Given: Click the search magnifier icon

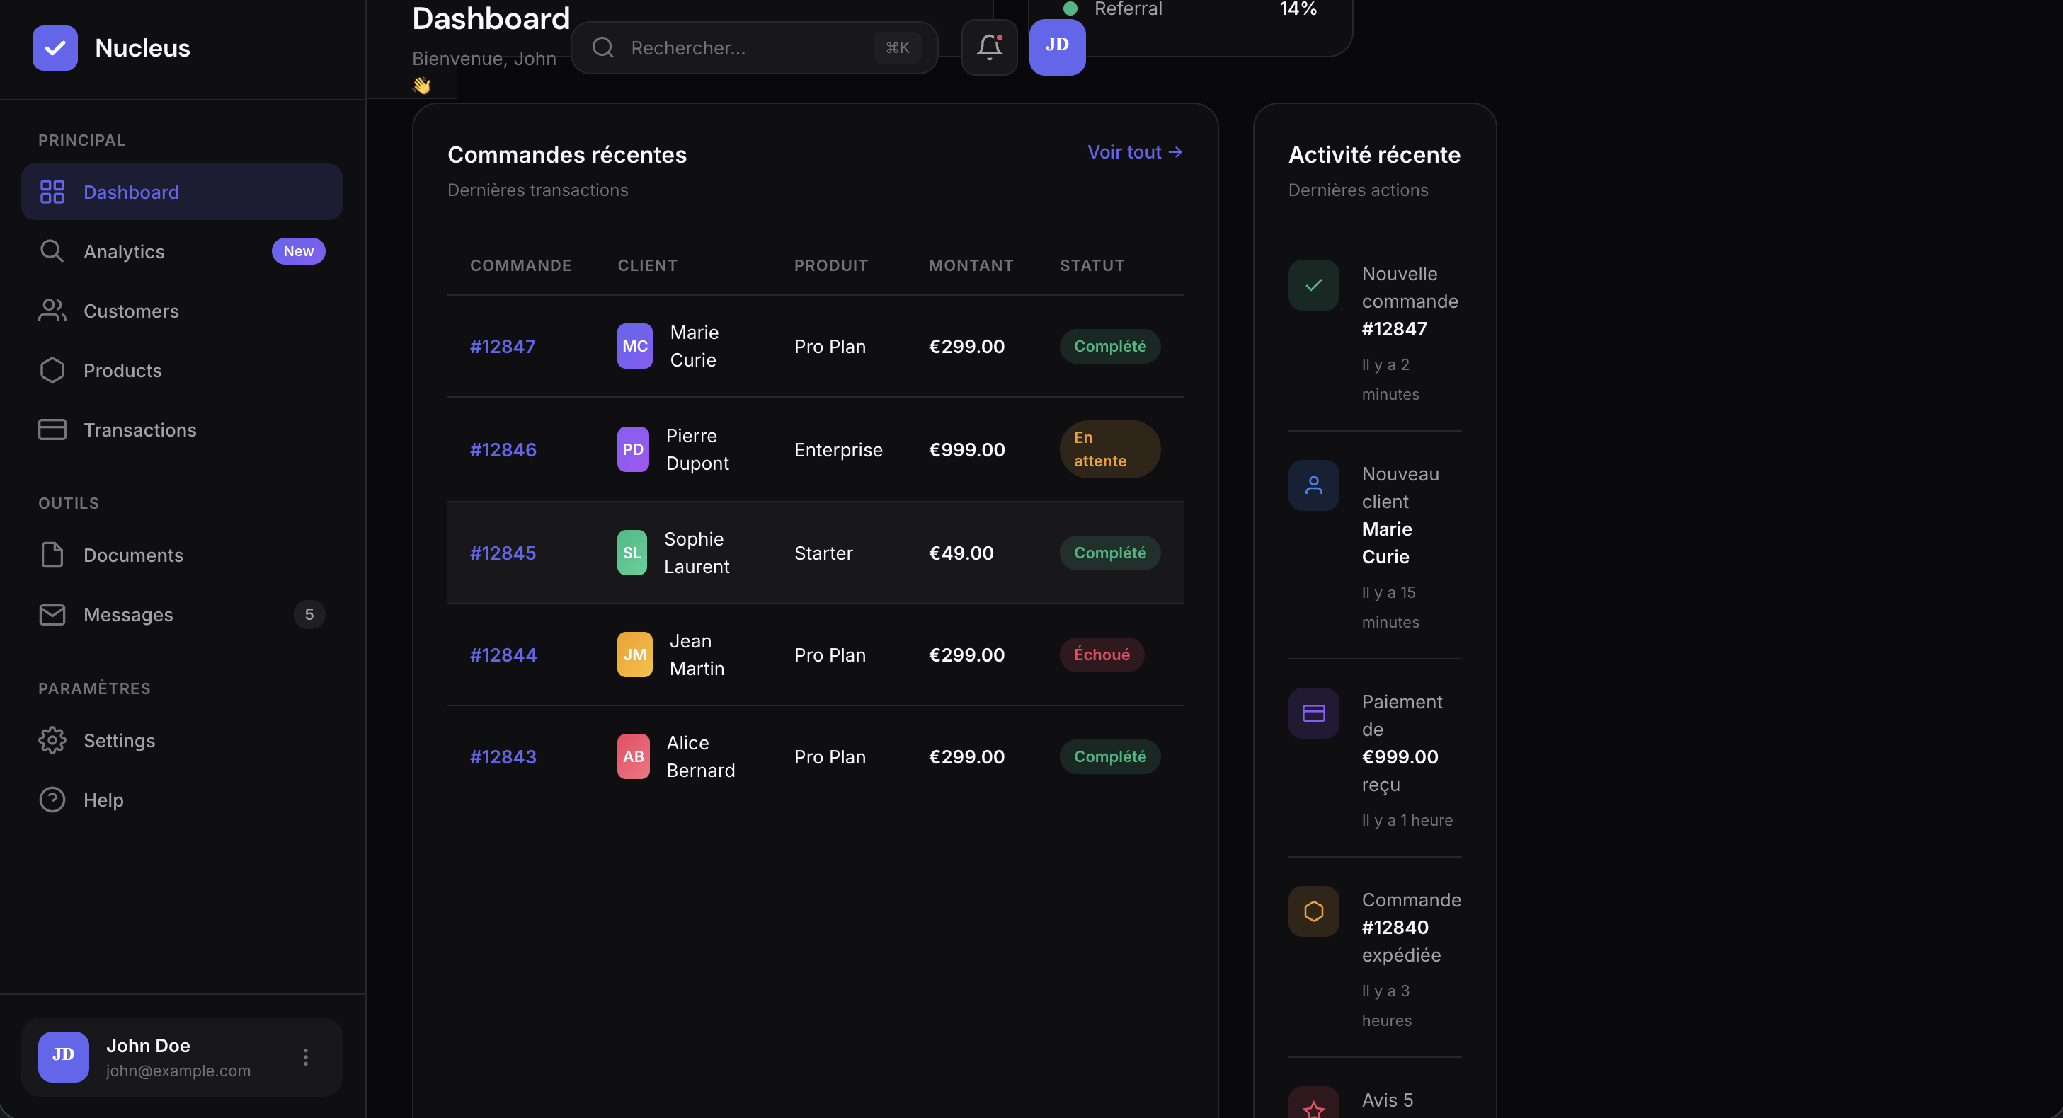Looking at the screenshot, I should pos(602,47).
